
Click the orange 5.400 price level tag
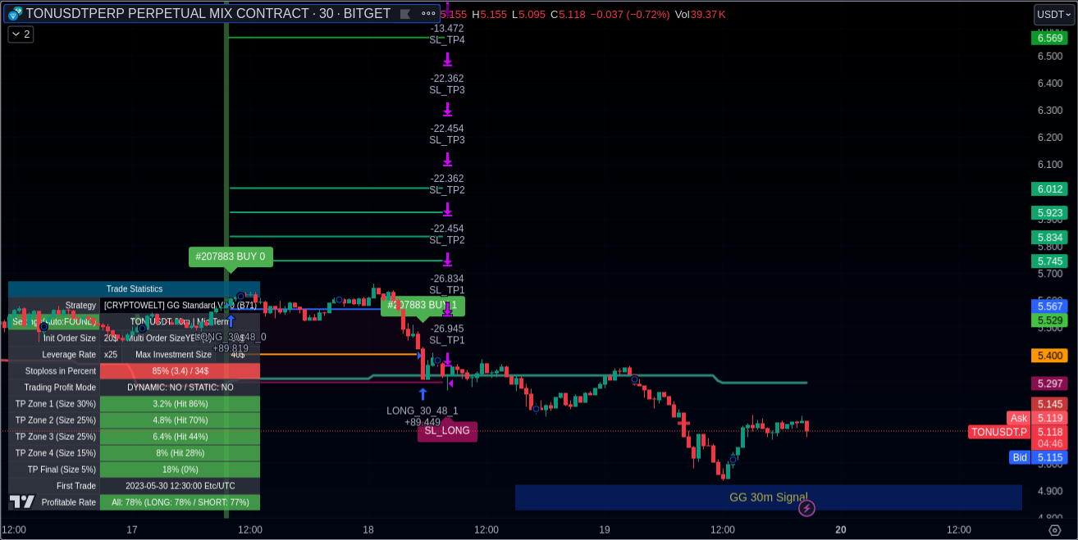[1049, 356]
